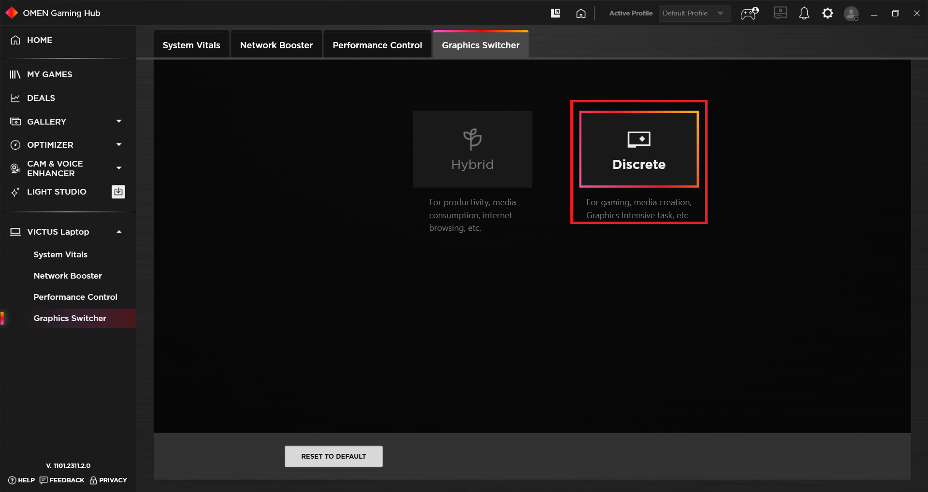
Task: Click the Cam & Voice Enhancer webcam icon
Action: point(15,169)
